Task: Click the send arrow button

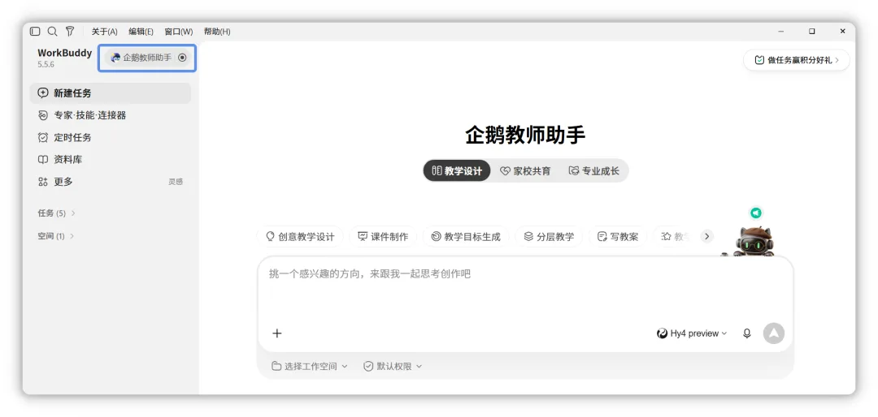Action: coord(774,333)
